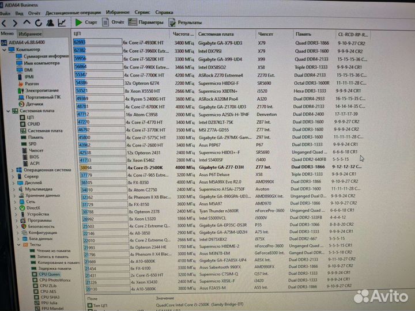Select the CPU SHA3 test

click(x=47, y=297)
